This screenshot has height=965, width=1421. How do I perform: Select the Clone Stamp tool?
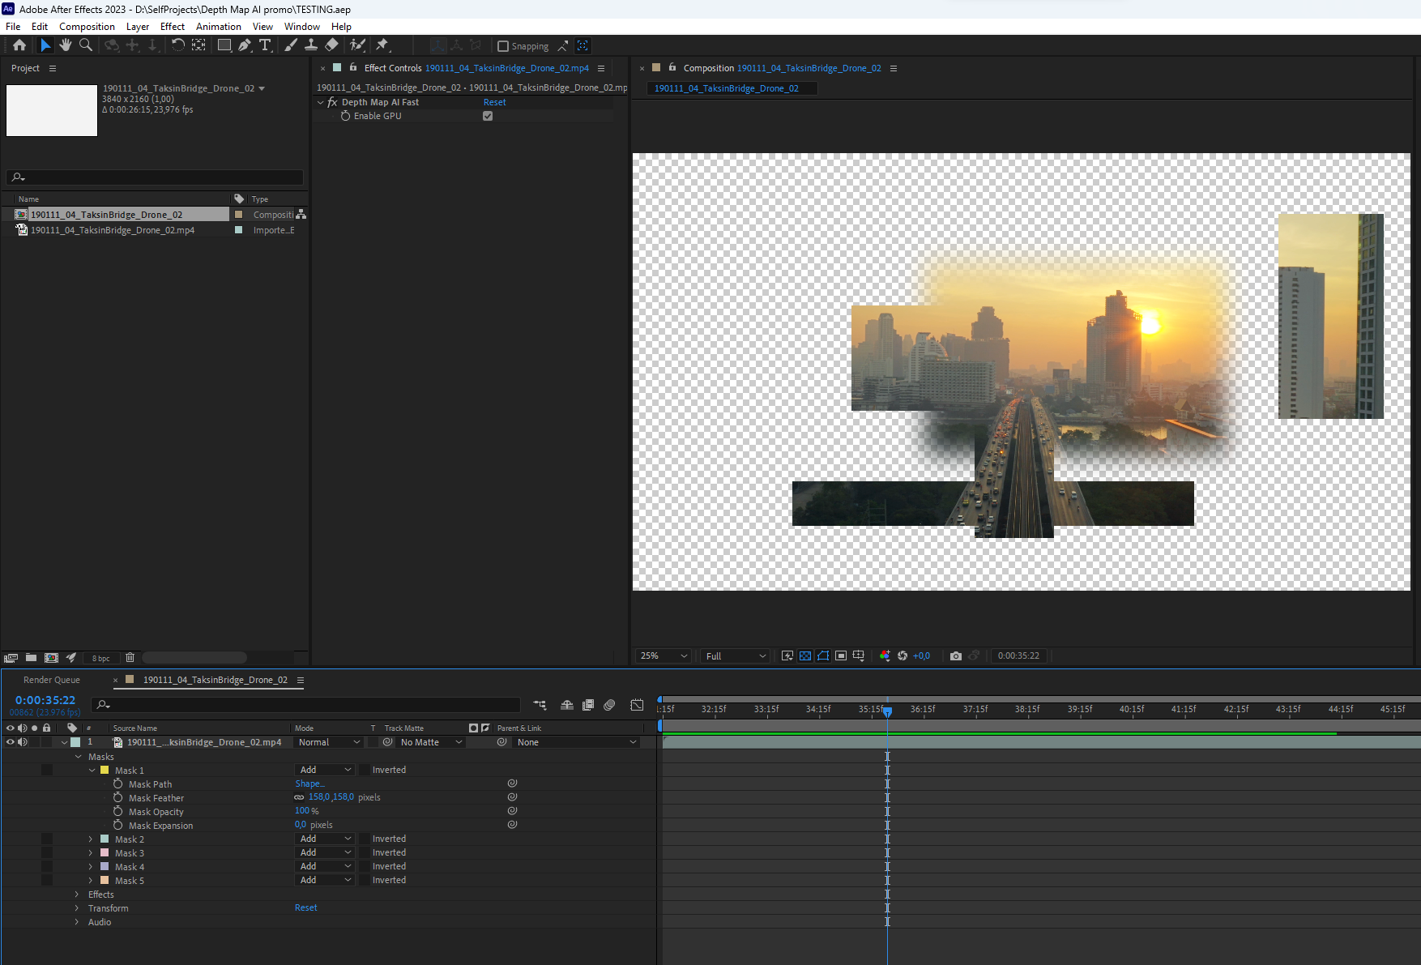click(x=311, y=45)
